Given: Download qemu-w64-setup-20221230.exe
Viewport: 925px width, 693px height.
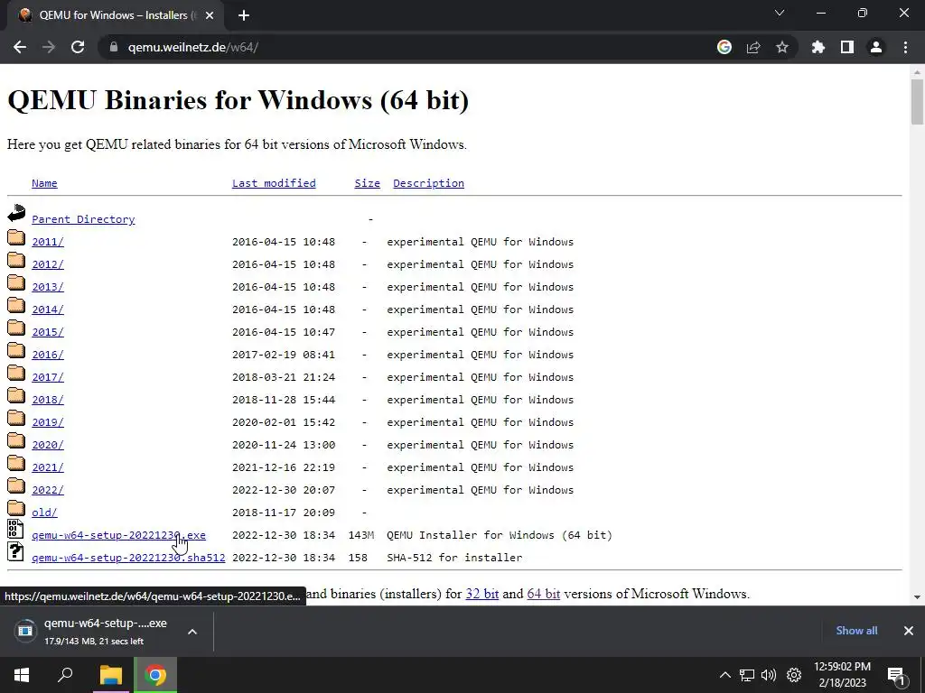Looking at the screenshot, I should point(118,535).
